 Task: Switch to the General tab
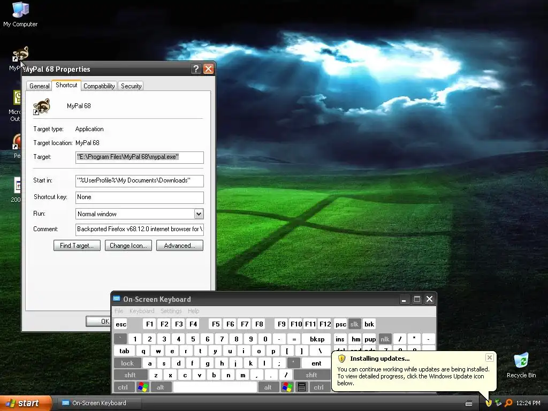click(x=40, y=86)
